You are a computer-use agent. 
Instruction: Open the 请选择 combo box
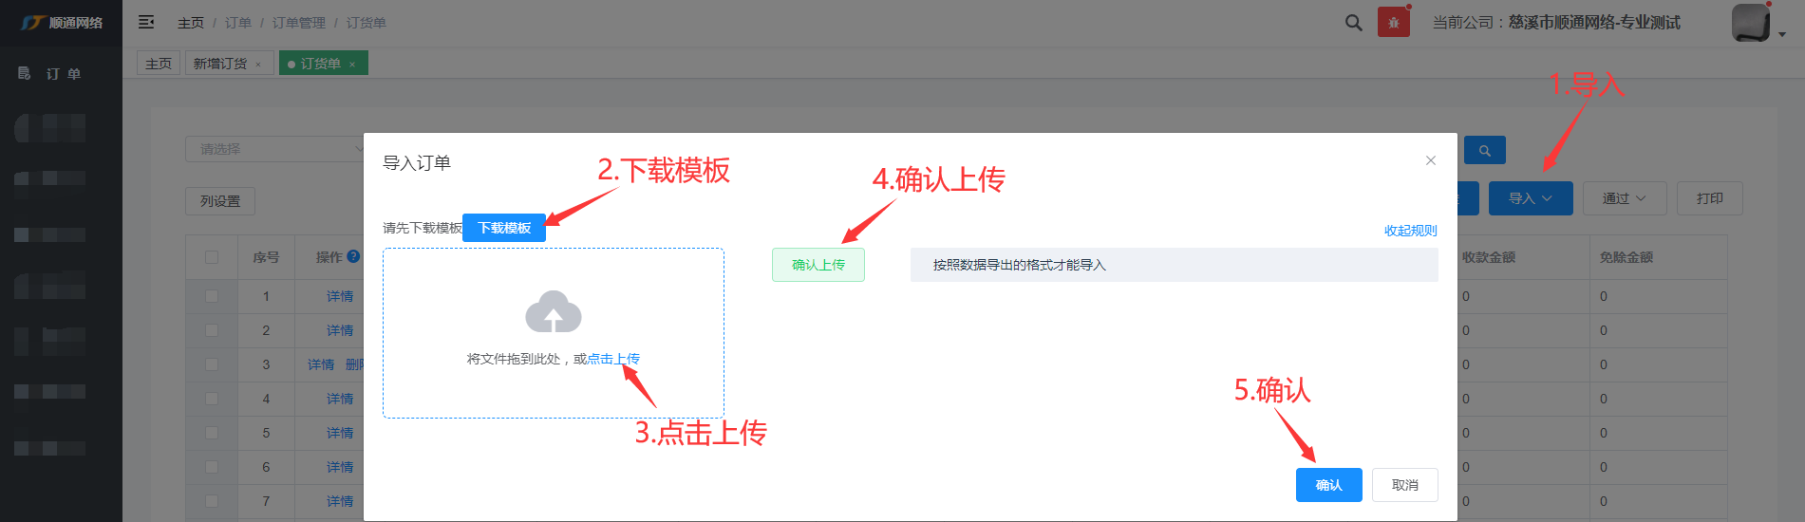(275, 149)
